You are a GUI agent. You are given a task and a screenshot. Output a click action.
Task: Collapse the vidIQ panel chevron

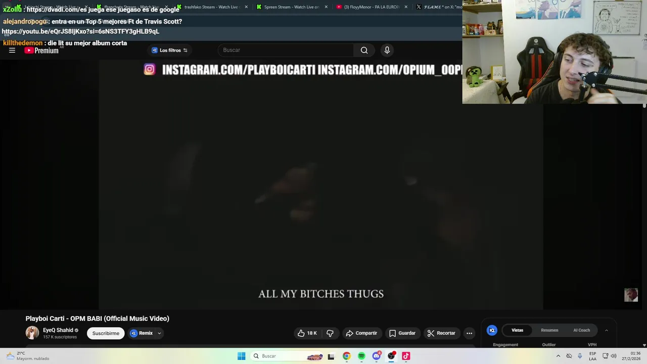[607, 330]
